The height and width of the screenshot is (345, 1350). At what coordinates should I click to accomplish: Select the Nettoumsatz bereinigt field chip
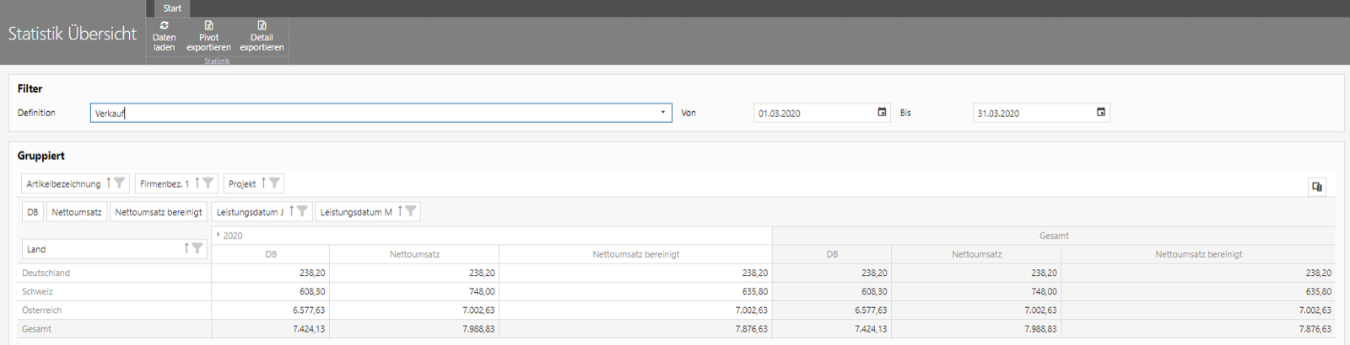pos(159,212)
